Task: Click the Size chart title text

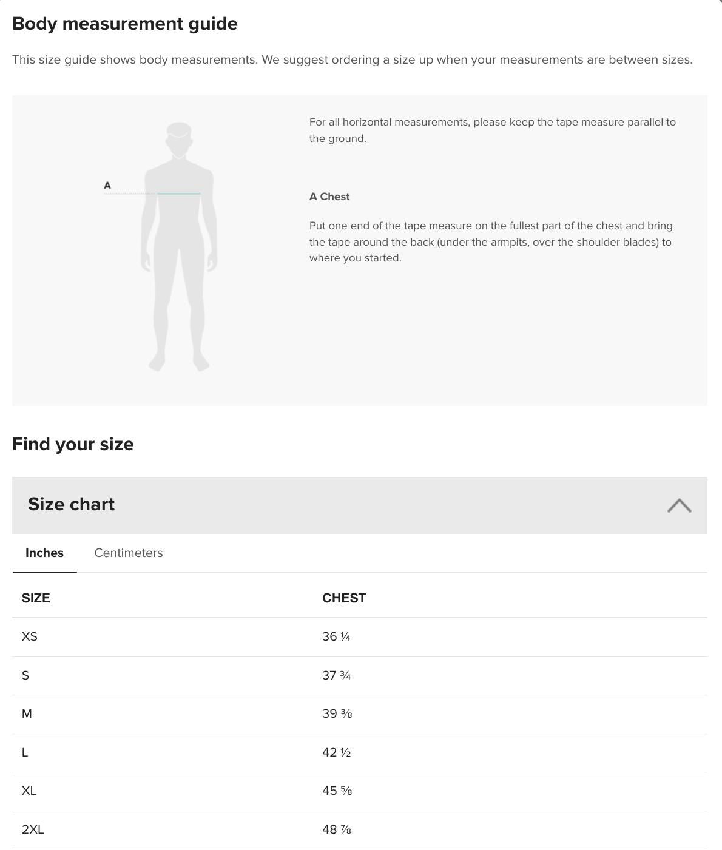Action: [x=71, y=504]
